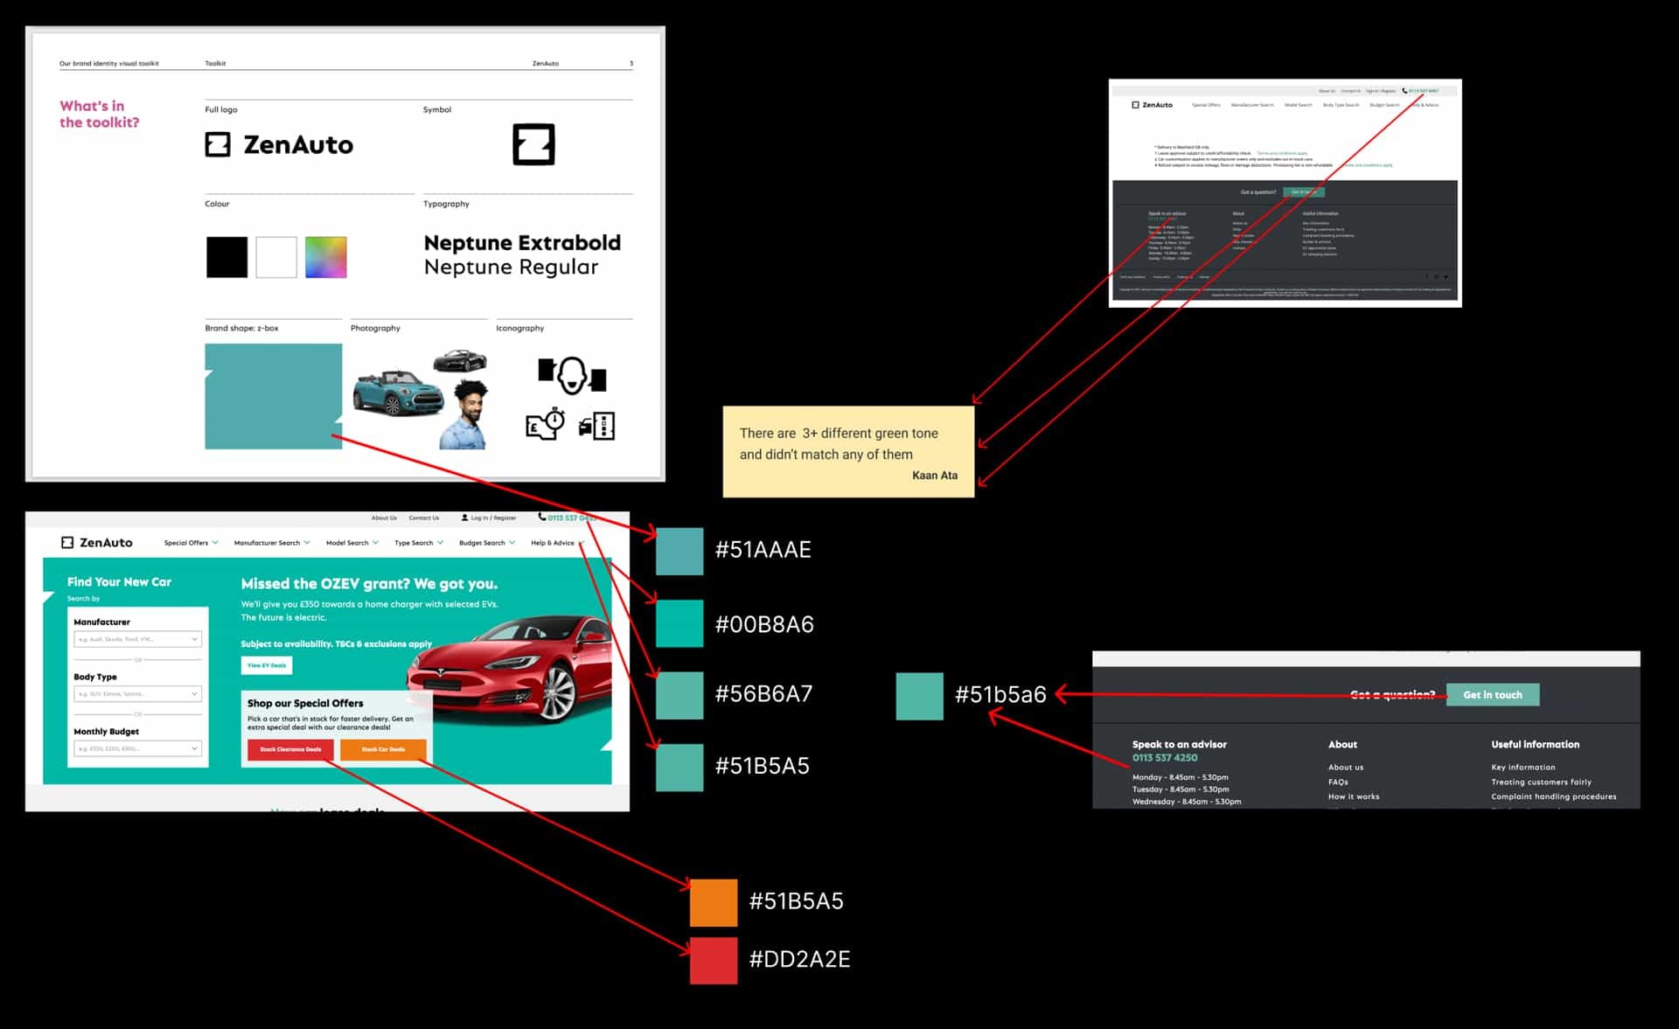Select the swatch next to #56B6A7
Screen dimensions: 1679x1029
[x=679, y=695]
